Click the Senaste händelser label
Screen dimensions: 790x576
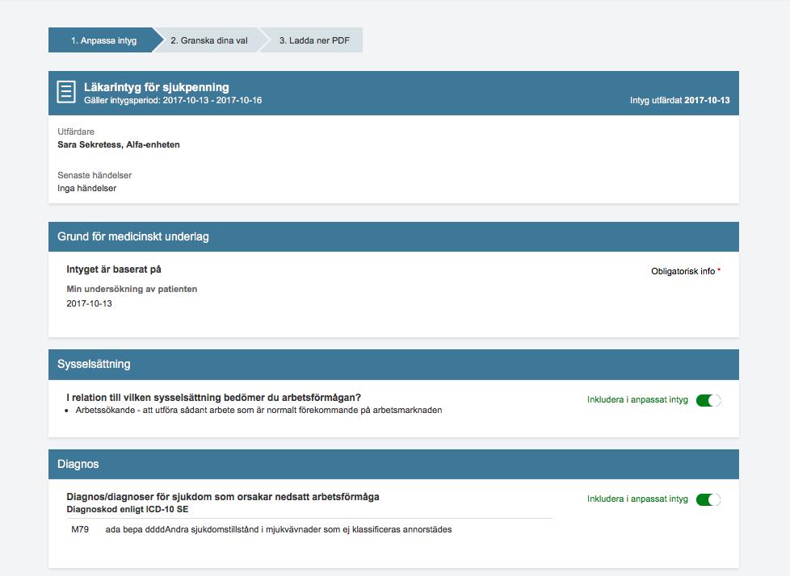coord(95,175)
